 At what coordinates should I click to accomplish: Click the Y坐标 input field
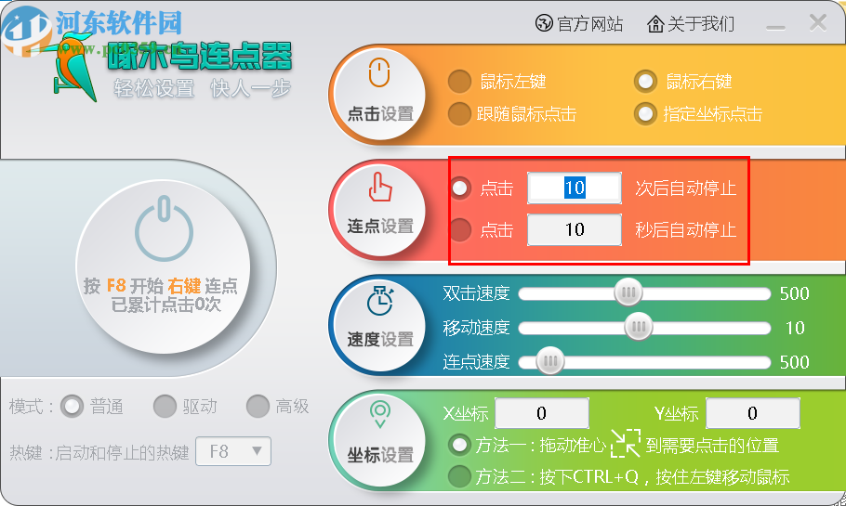click(753, 413)
